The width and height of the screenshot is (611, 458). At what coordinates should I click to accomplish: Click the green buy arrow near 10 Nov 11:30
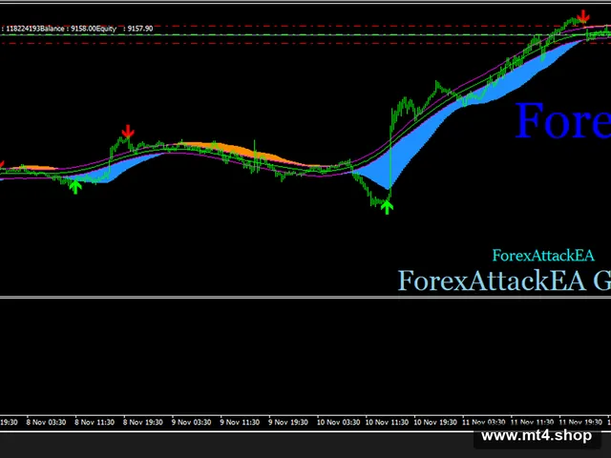coord(387,207)
